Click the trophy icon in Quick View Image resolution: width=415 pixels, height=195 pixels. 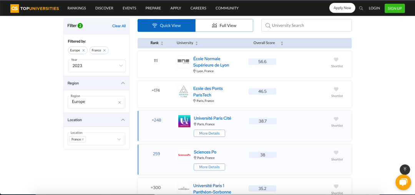click(155, 25)
